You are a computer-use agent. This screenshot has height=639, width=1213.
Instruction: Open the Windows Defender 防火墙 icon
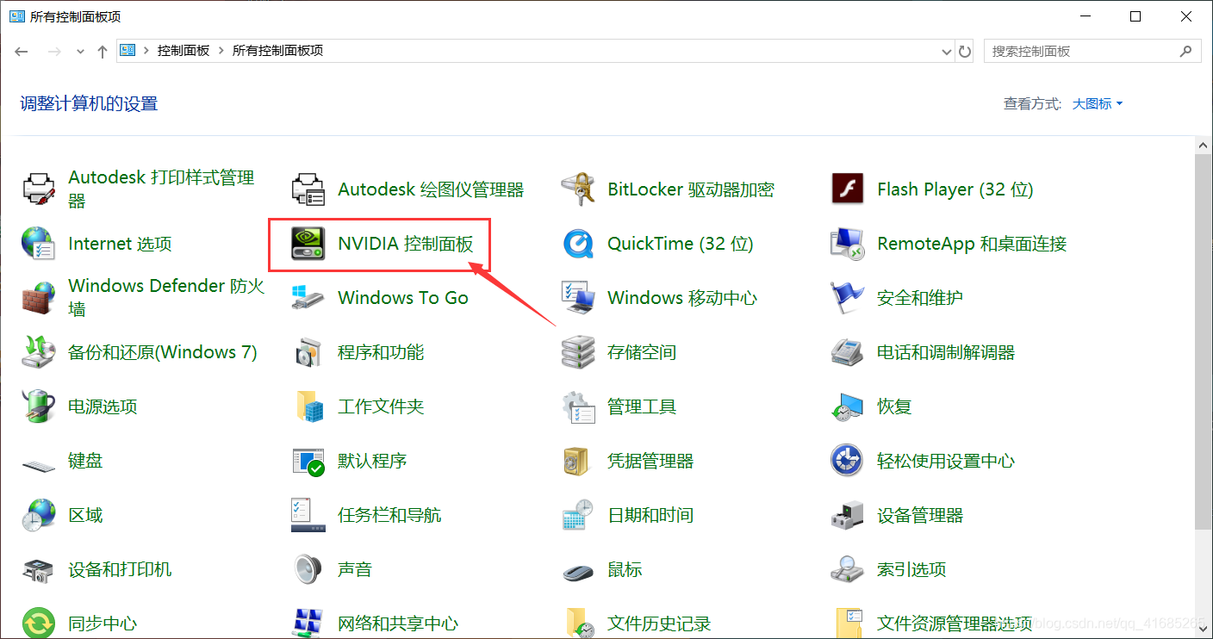39,298
